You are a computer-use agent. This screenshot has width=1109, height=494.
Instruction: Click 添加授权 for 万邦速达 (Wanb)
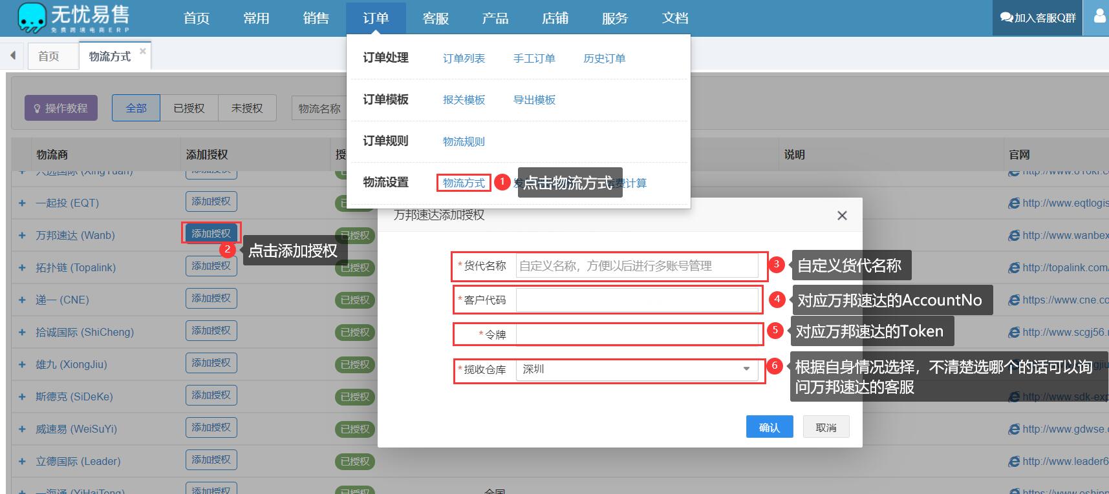[x=211, y=233]
